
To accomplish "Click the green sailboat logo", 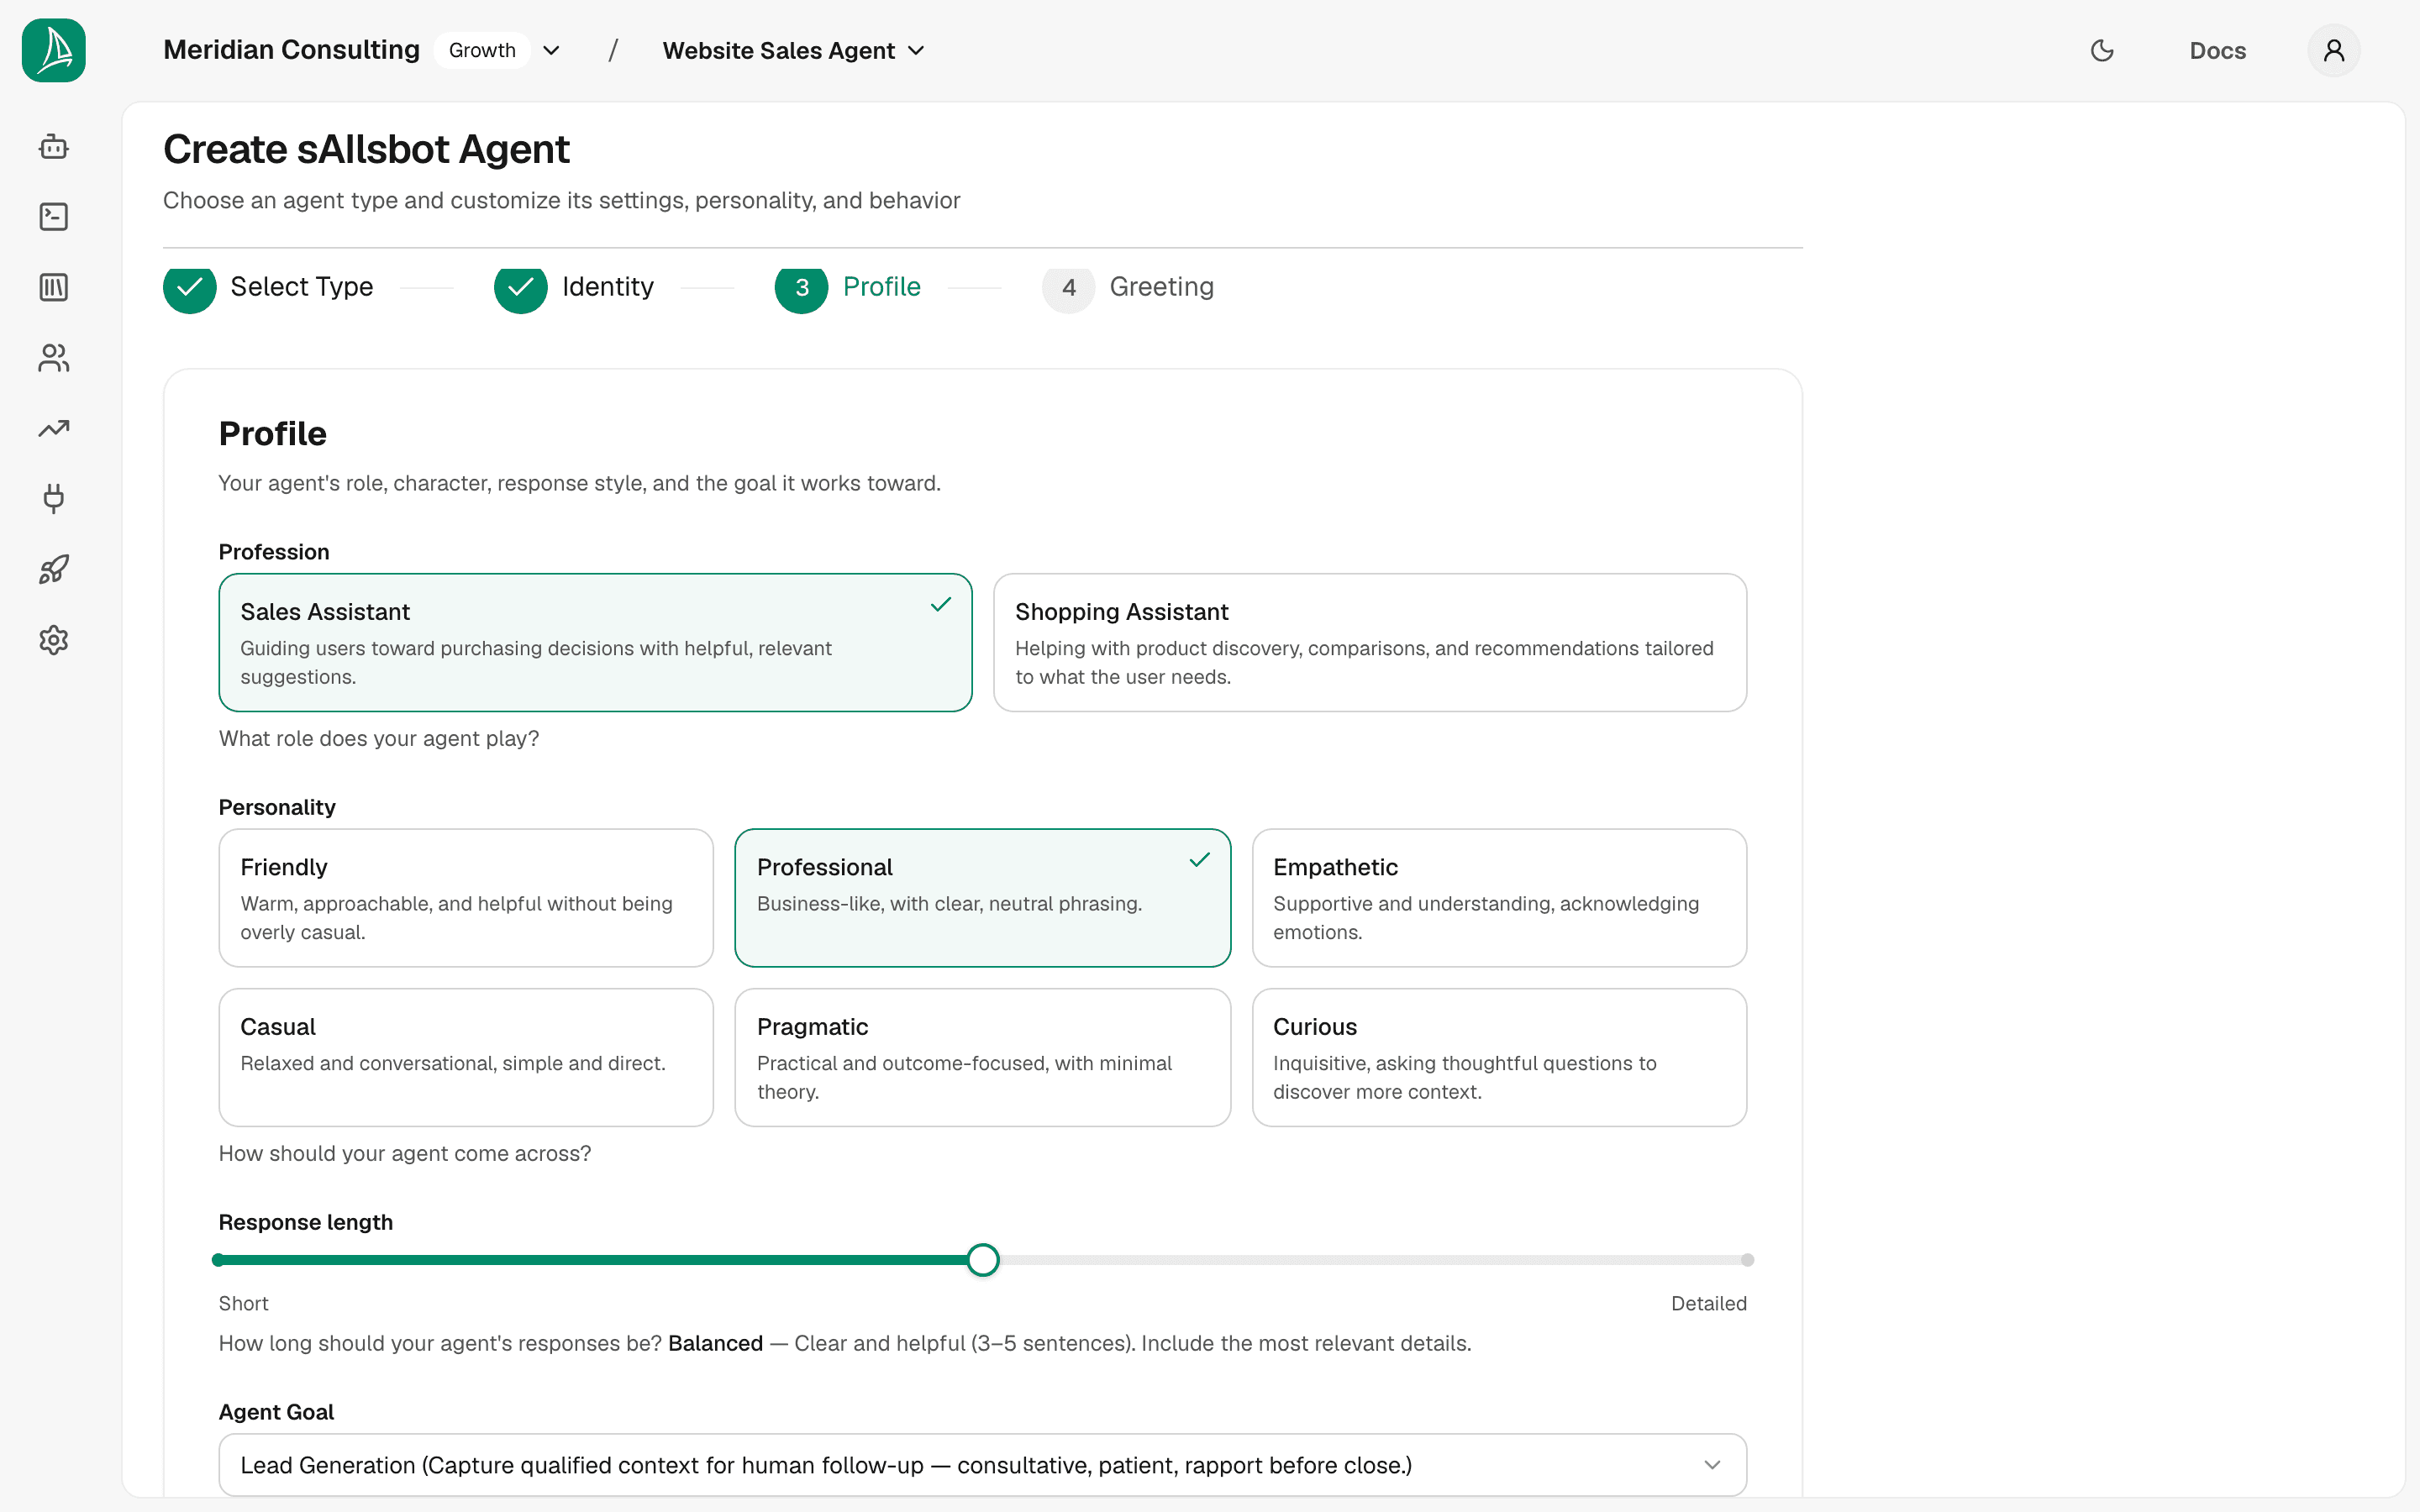I will (x=54, y=50).
